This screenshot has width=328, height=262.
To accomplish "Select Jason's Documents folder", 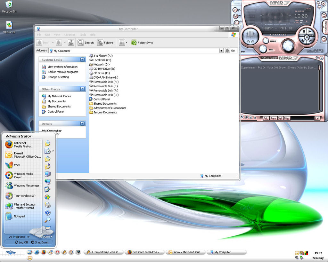I will tap(103, 112).
